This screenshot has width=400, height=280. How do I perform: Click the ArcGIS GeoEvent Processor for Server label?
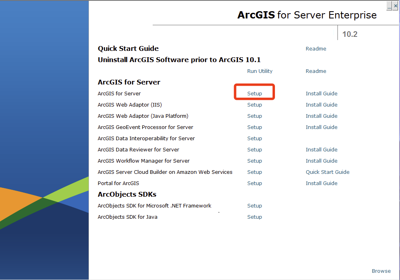coord(145,127)
